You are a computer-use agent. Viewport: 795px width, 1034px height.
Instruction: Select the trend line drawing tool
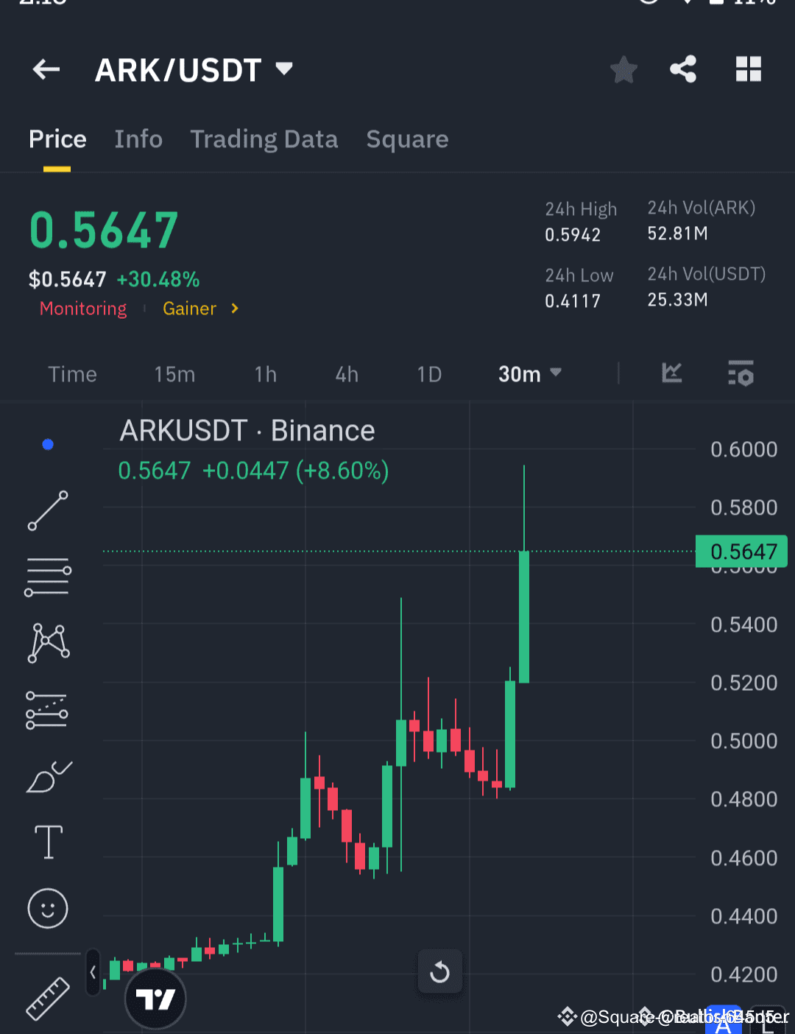(47, 510)
